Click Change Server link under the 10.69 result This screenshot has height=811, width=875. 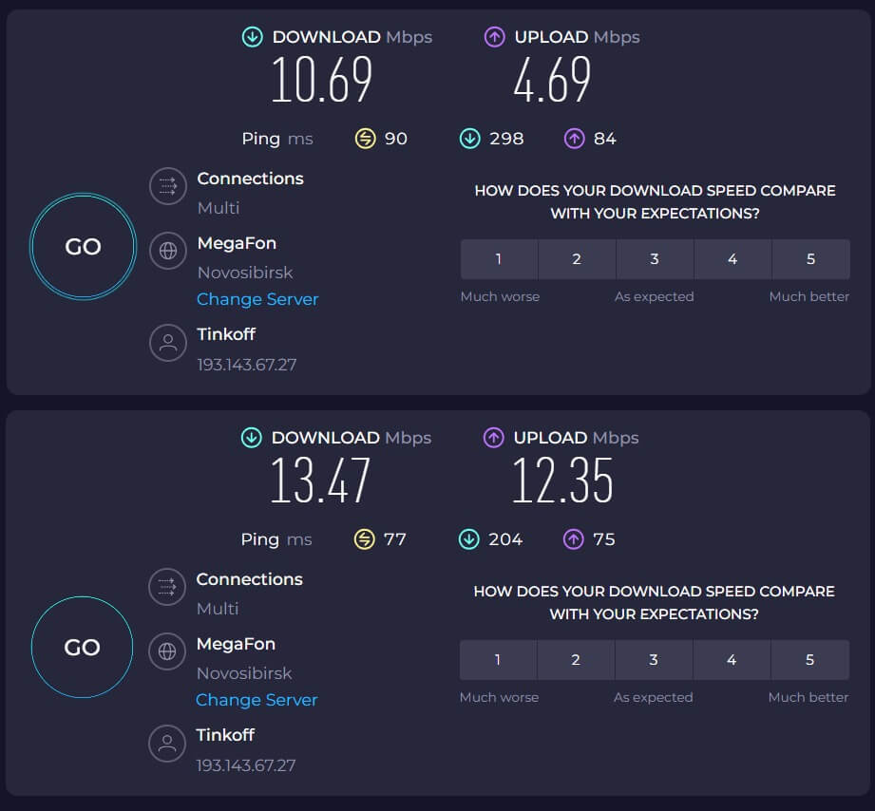click(x=257, y=299)
